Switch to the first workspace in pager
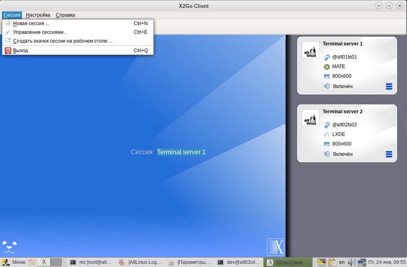Viewport: 407px width, 267px height. (x=43, y=262)
